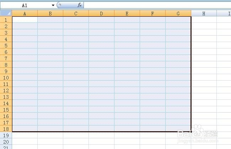Select column F header
The width and height of the screenshot is (231, 149).
tap(152, 14)
